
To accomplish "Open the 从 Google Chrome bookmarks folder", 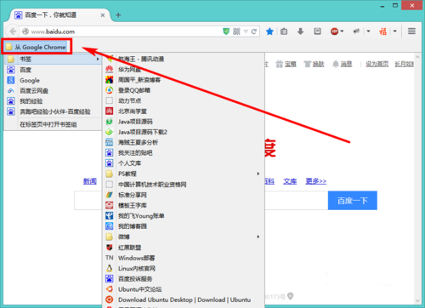I will 37,47.
